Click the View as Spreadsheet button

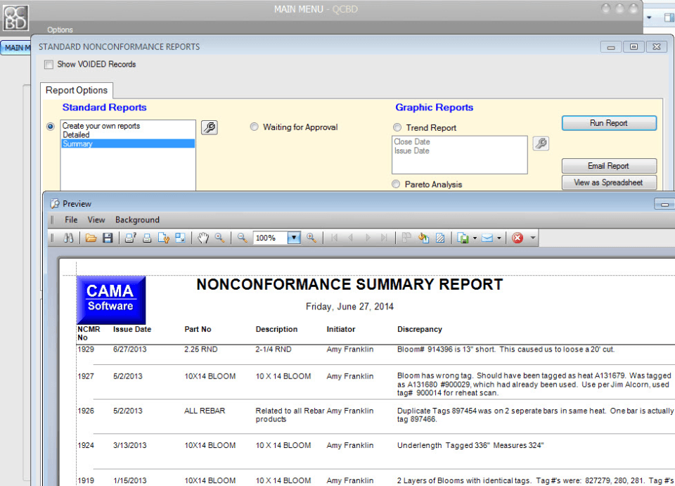click(x=609, y=183)
